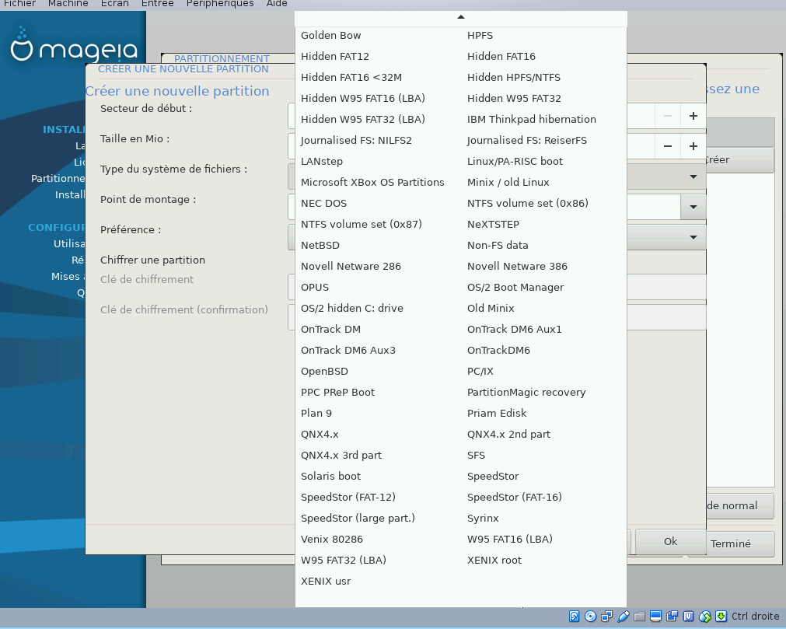Select XENIX usr

click(326, 582)
